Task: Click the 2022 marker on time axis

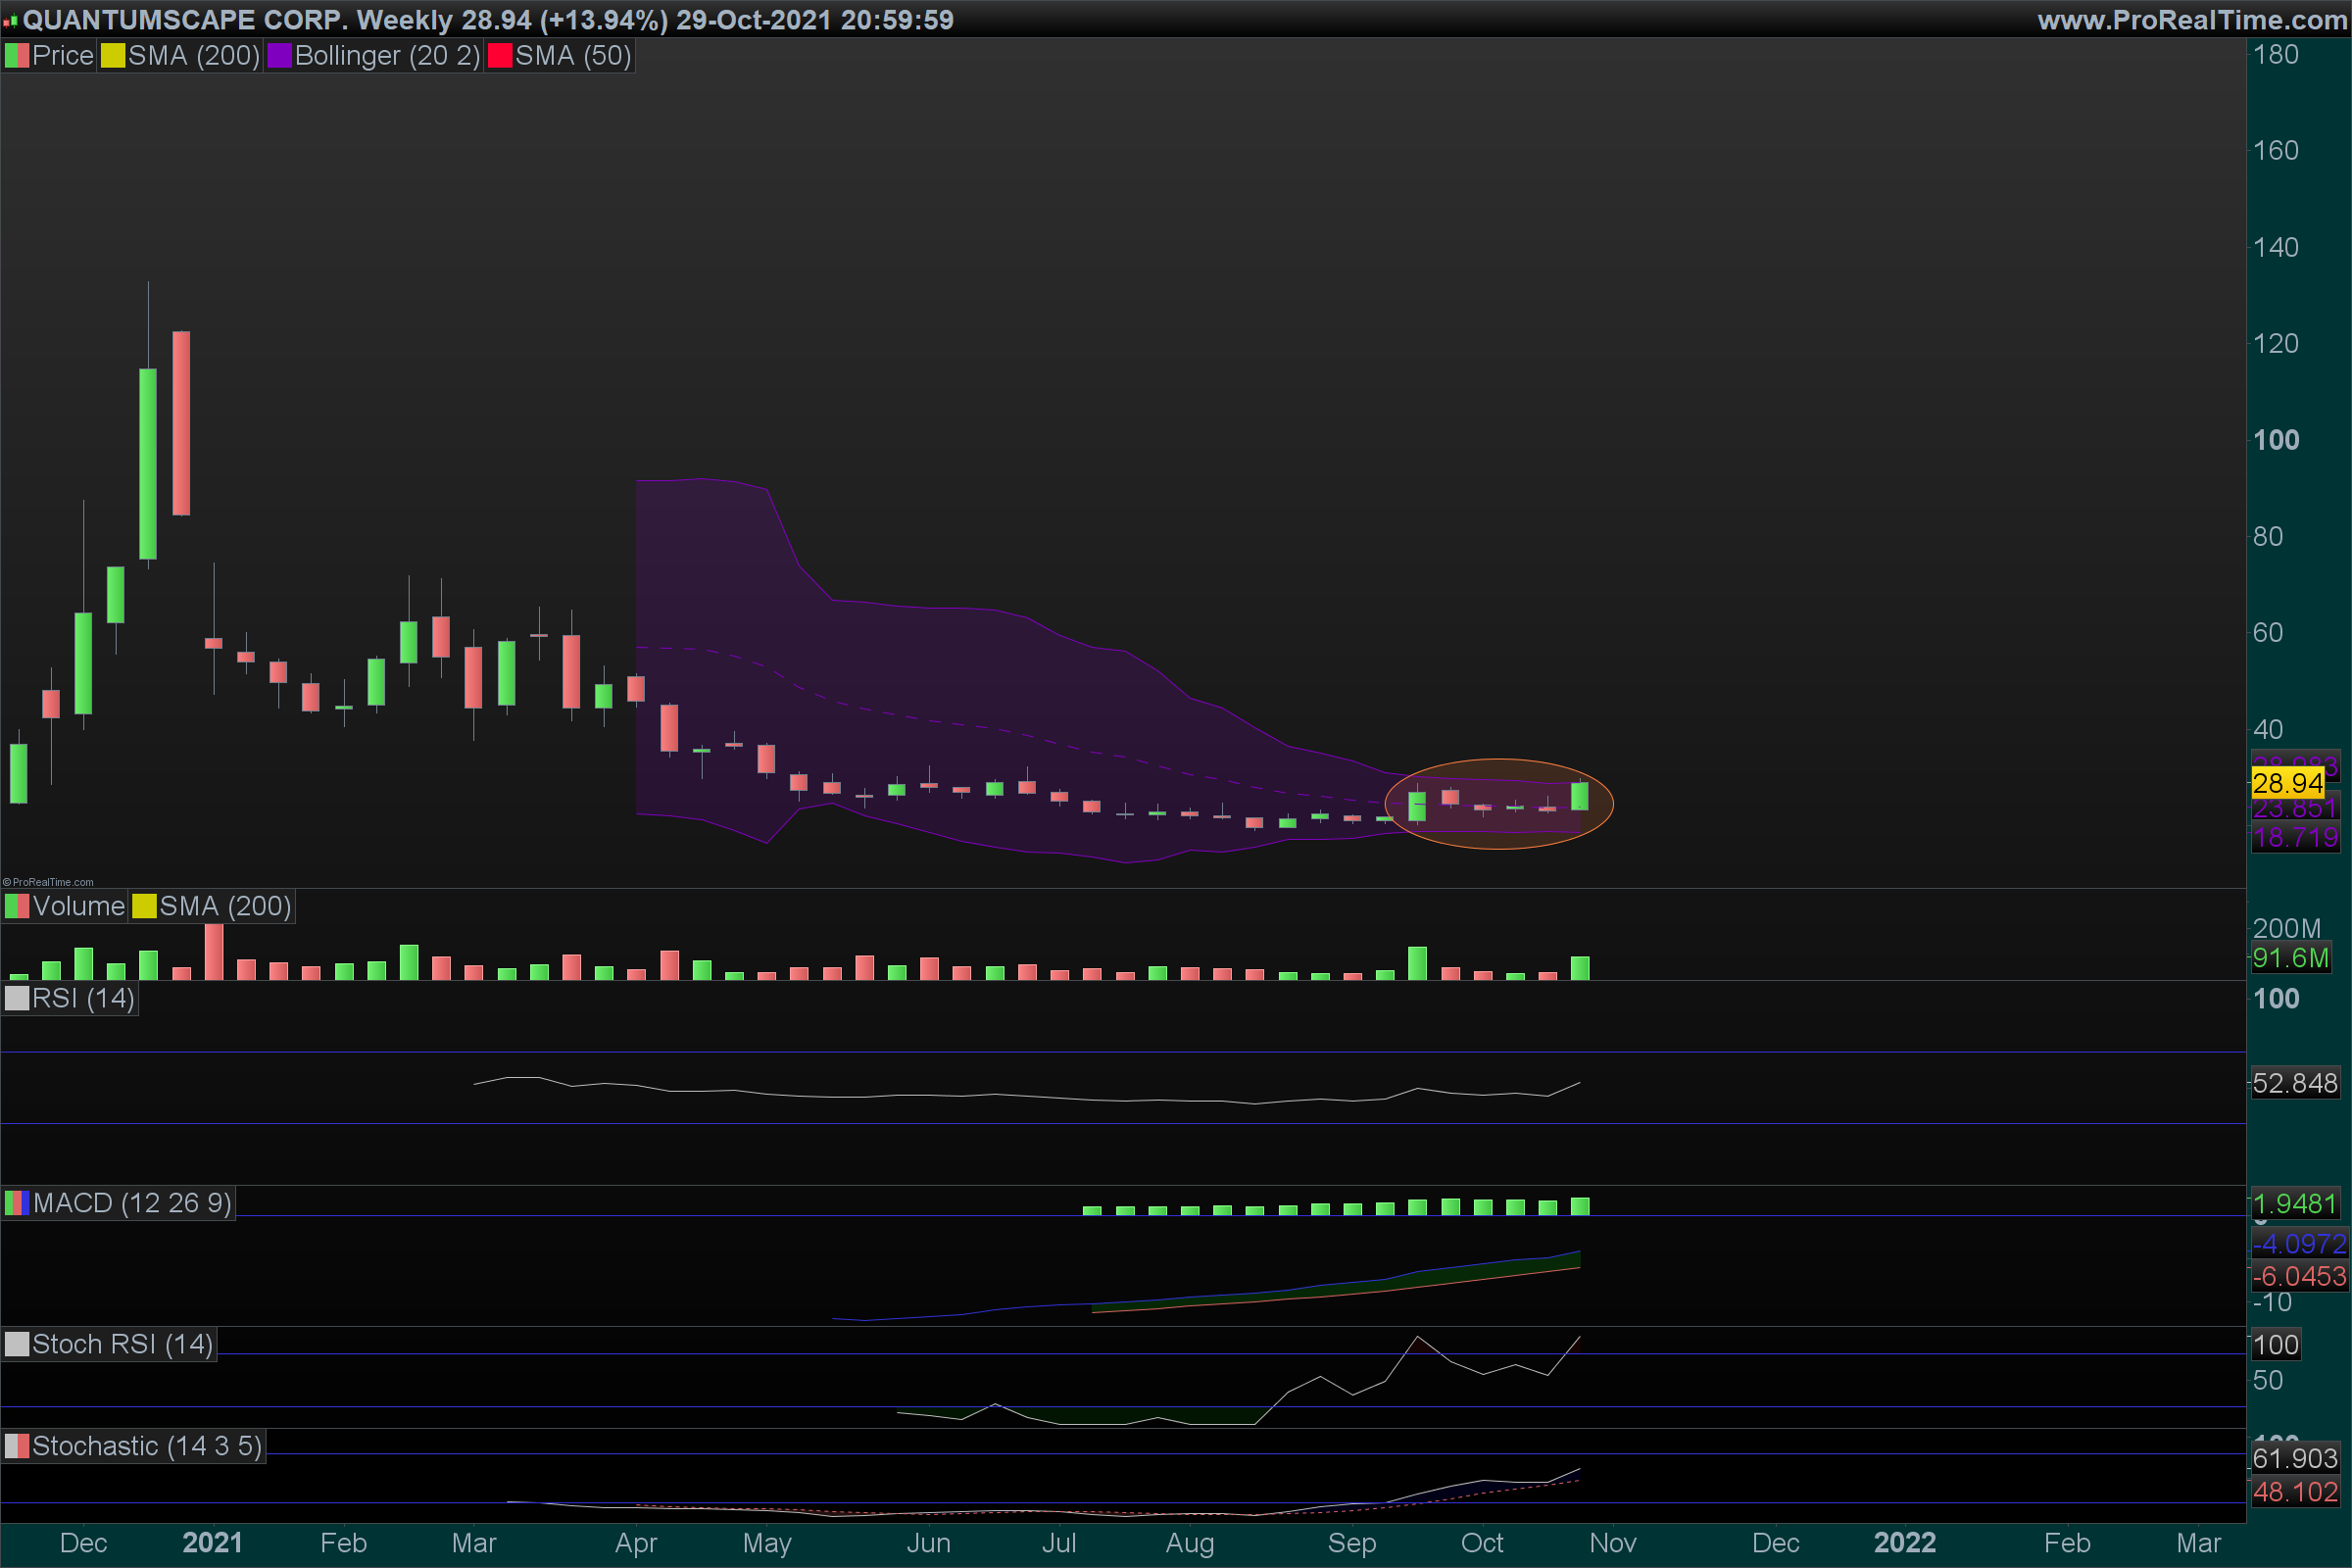Action: tap(1904, 1543)
